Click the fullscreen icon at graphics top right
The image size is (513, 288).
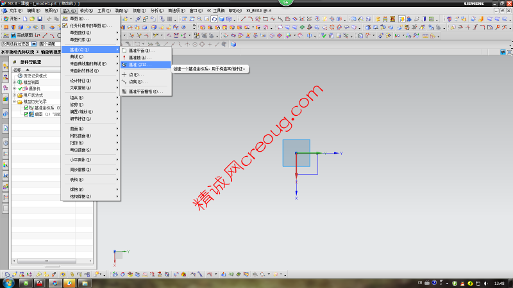tap(510, 52)
